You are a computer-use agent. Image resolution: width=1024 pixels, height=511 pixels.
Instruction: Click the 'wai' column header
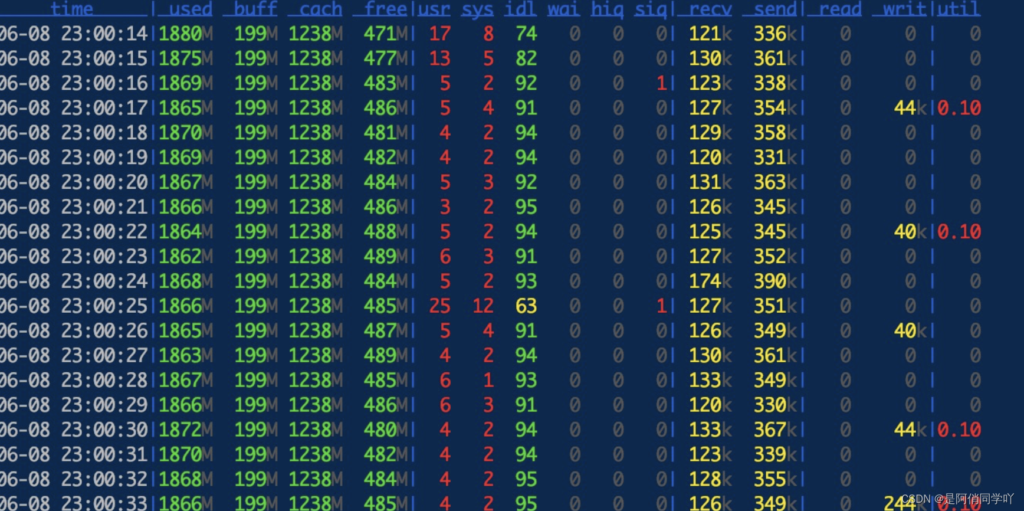[564, 9]
